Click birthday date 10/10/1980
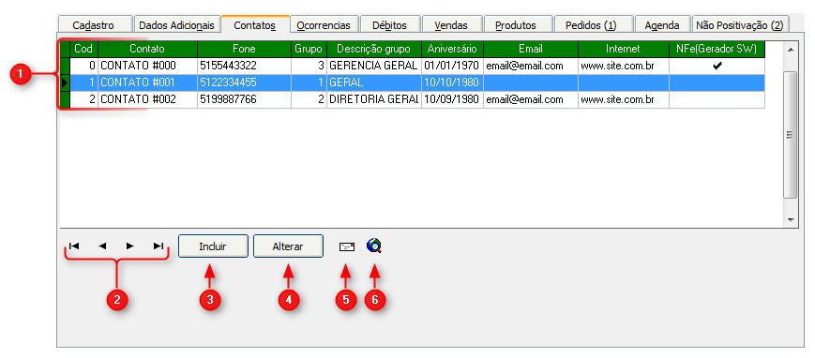The width and height of the screenshot is (815, 358). click(x=452, y=82)
